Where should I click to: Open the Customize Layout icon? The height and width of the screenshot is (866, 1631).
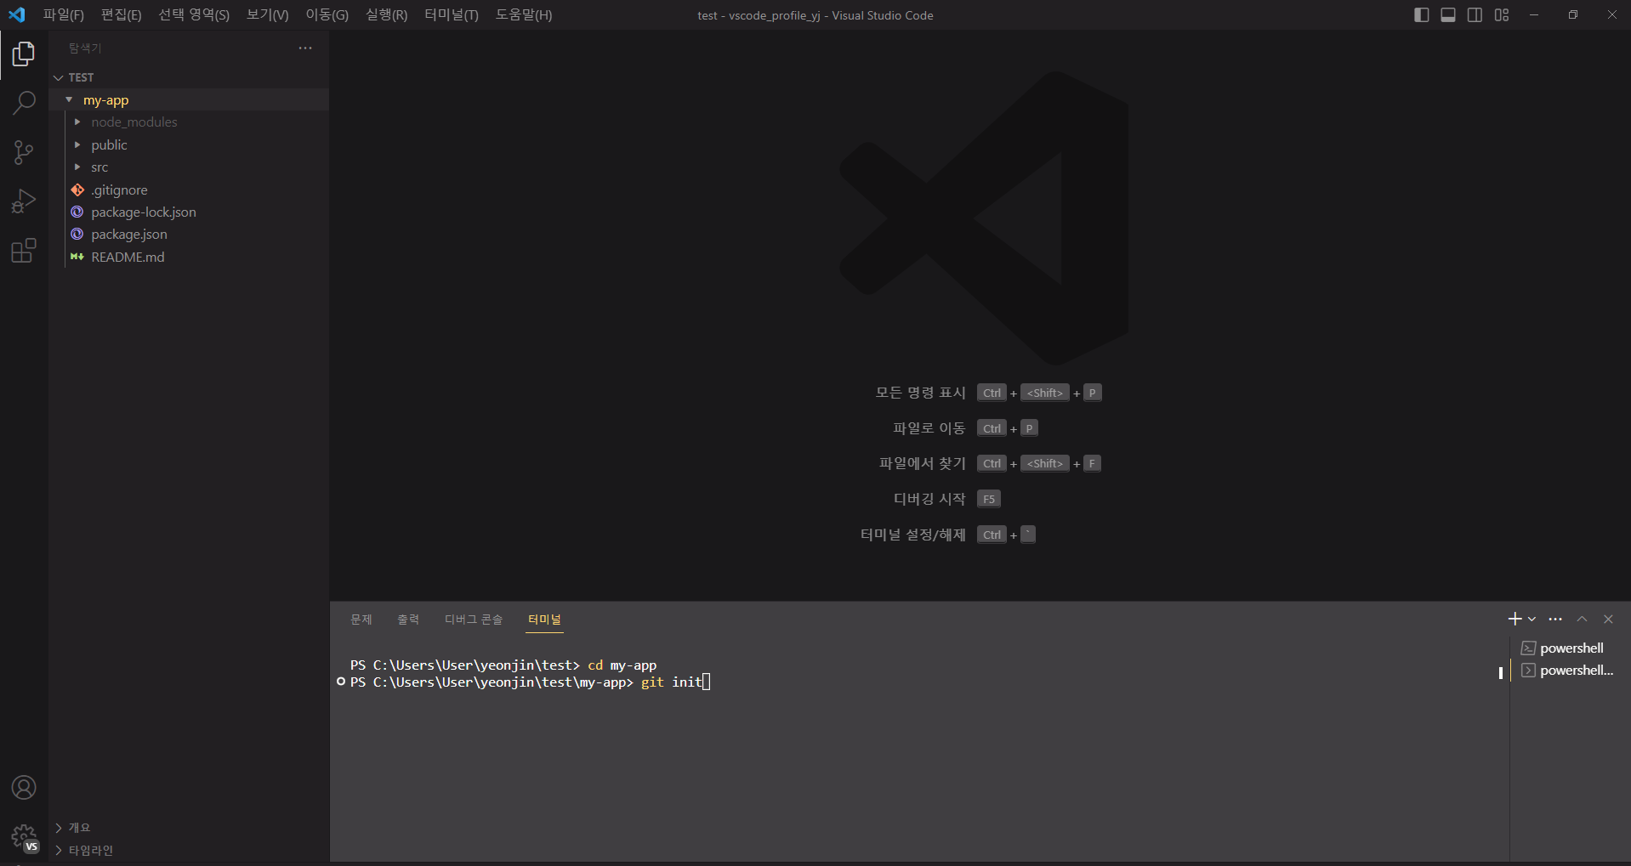pyautogui.click(x=1502, y=15)
